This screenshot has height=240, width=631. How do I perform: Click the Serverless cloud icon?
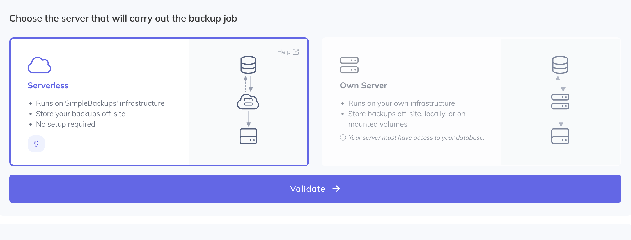(x=39, y=65)
